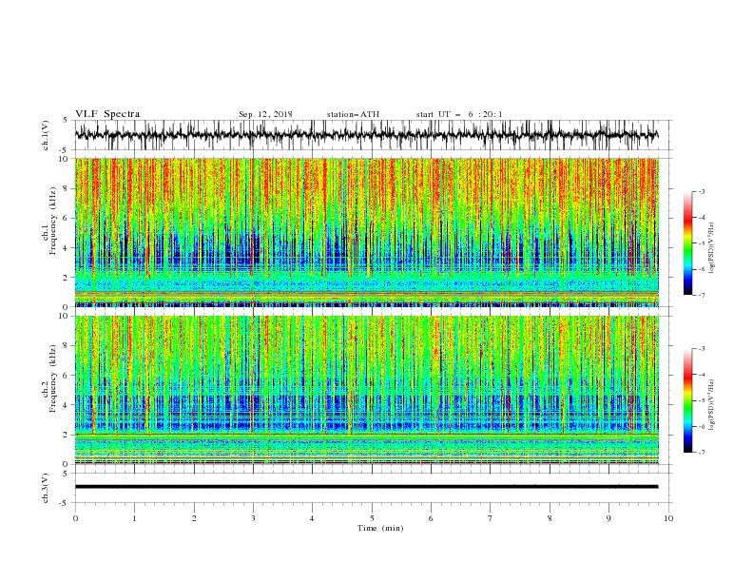Click time axis tick label '8'
Viewport: 753px width, 582px height.
550,518
